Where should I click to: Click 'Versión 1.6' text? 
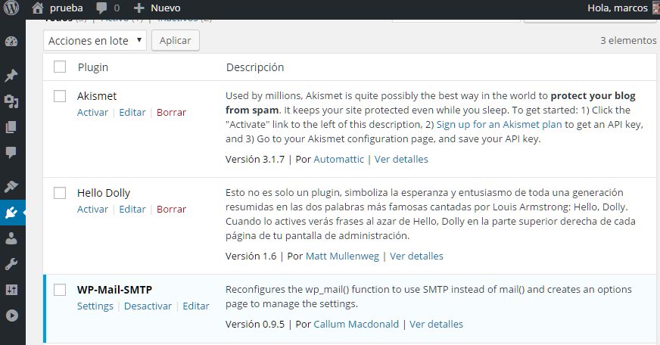click(x=251, y=256)
